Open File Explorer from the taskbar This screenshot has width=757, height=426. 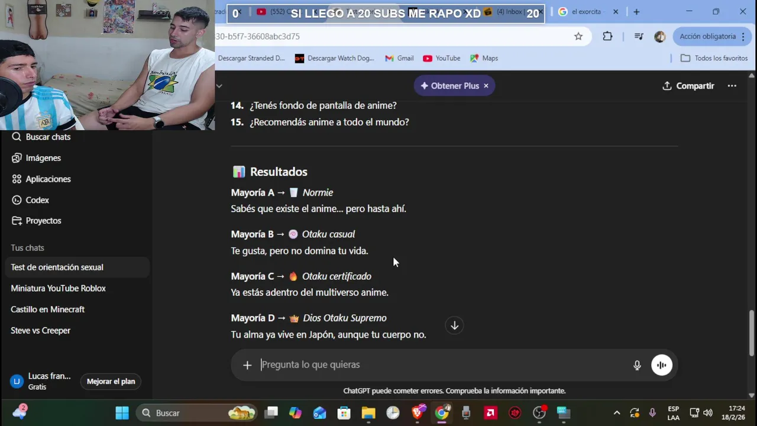368,413
